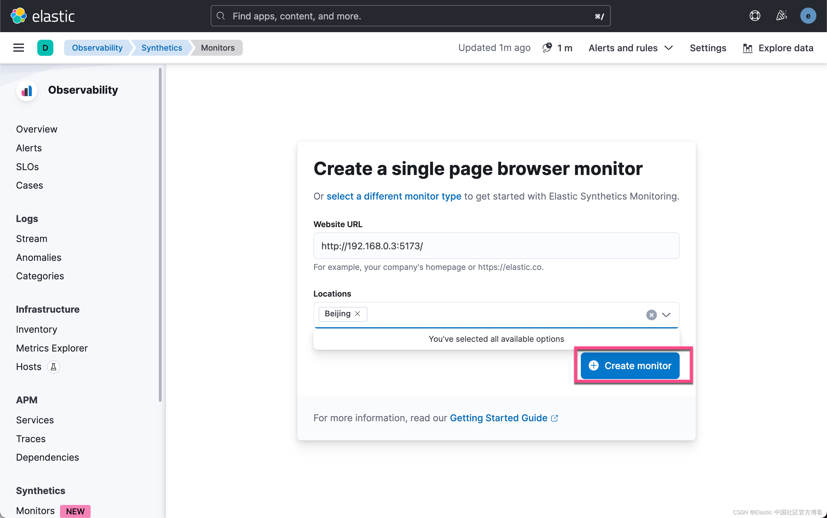Click the green D space avatar

[45, 48]
